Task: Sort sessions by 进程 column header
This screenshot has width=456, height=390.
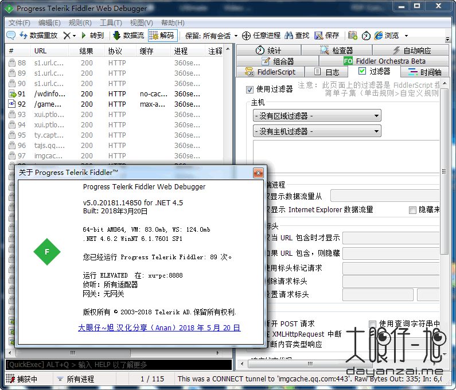Action: pos(188,51)
